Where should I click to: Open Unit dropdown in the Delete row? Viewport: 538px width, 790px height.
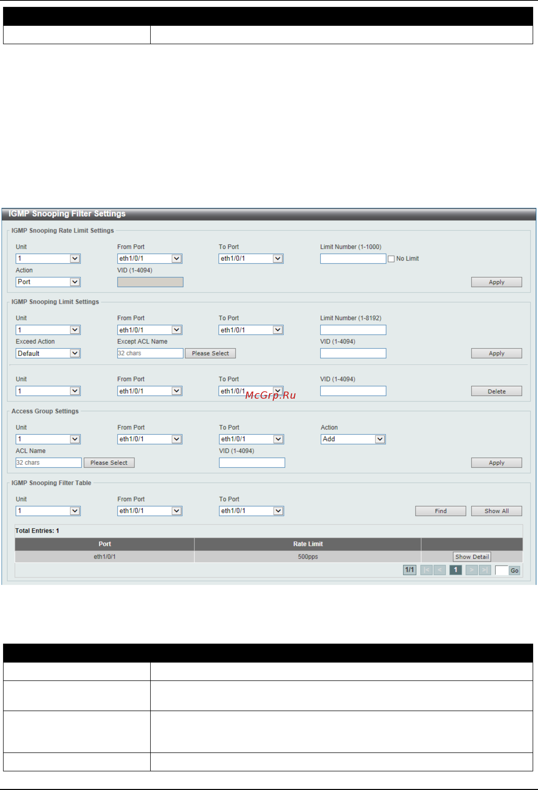tap(48, 391)
